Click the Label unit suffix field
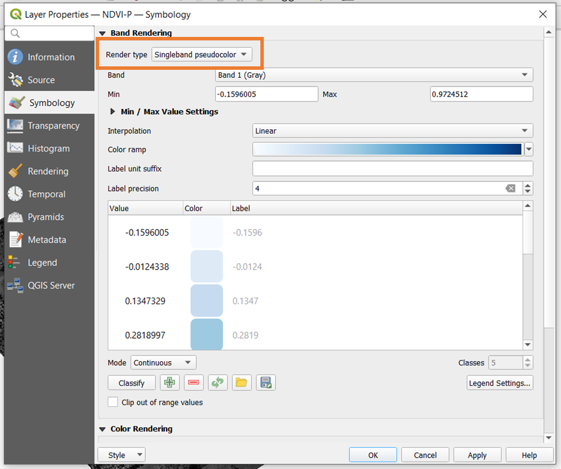Viewport: 561px width, 469px height. (x=392, y=168)
